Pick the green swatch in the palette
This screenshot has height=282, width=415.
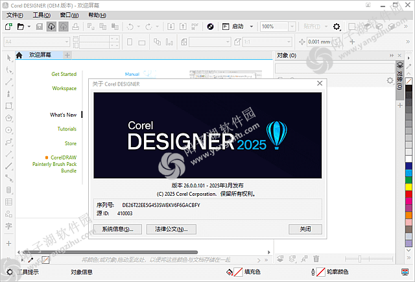point(409,180)
